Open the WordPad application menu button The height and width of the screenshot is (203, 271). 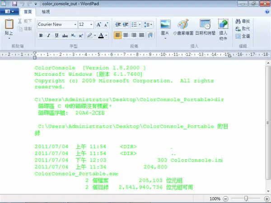click(x=9, y=12)
